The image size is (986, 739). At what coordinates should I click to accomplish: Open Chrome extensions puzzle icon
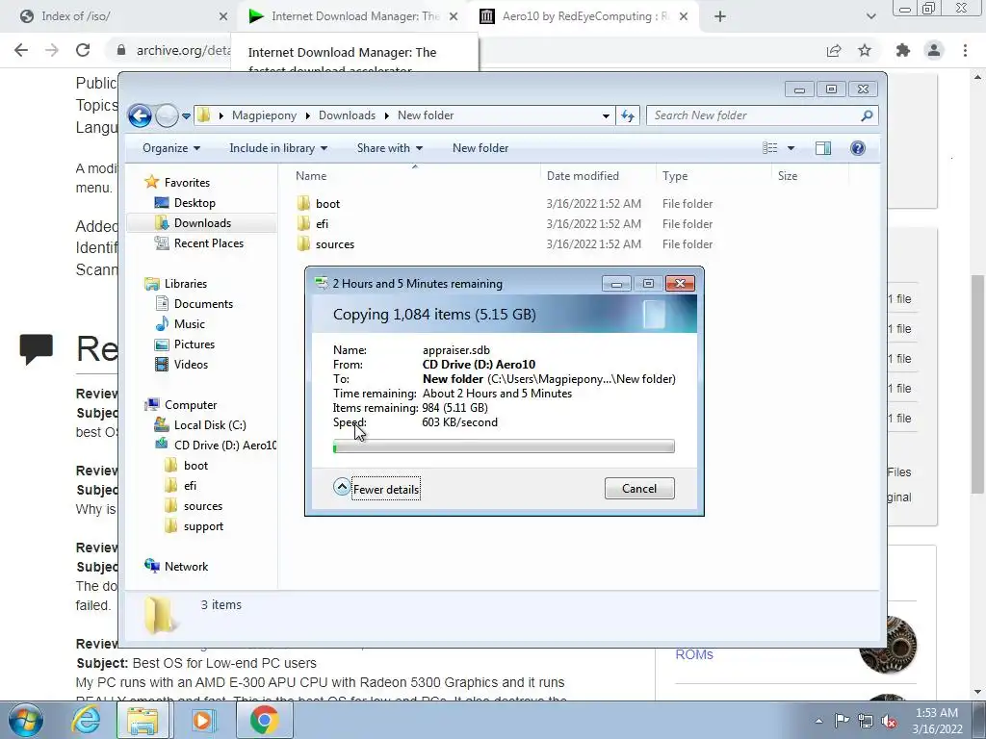point(903,51)
